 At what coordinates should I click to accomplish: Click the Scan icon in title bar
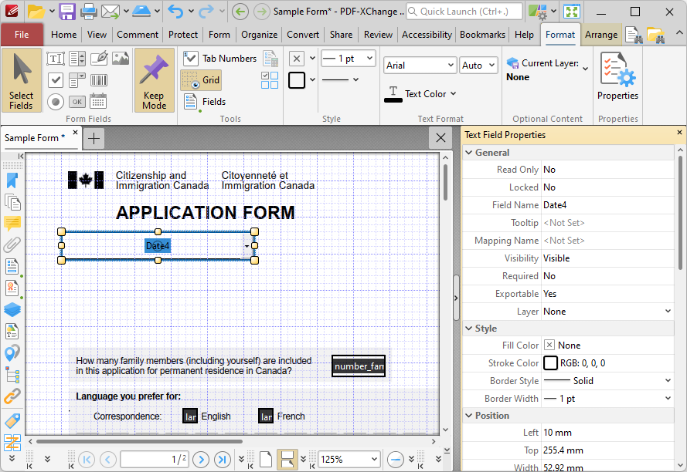pyautogui.click(x=141, y=12)
